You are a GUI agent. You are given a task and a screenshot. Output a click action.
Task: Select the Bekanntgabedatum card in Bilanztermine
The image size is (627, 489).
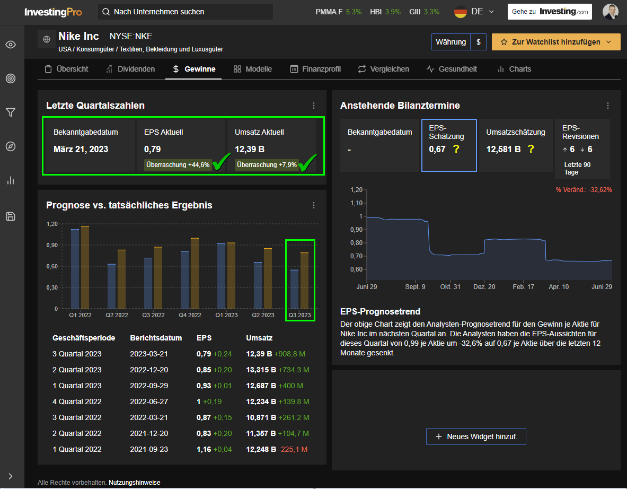coord(380,145)
